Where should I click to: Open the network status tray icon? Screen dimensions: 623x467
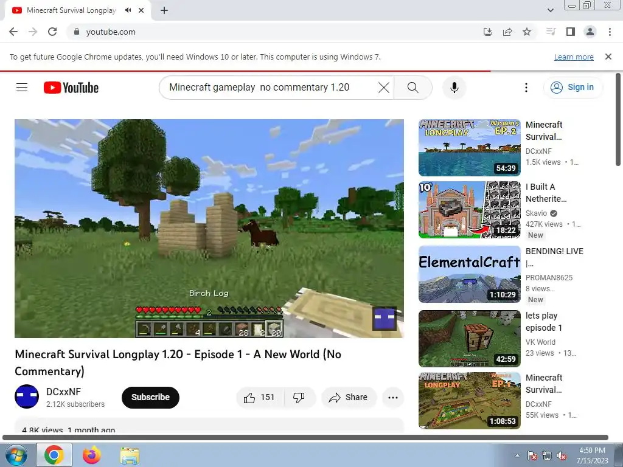coord(547,455)
